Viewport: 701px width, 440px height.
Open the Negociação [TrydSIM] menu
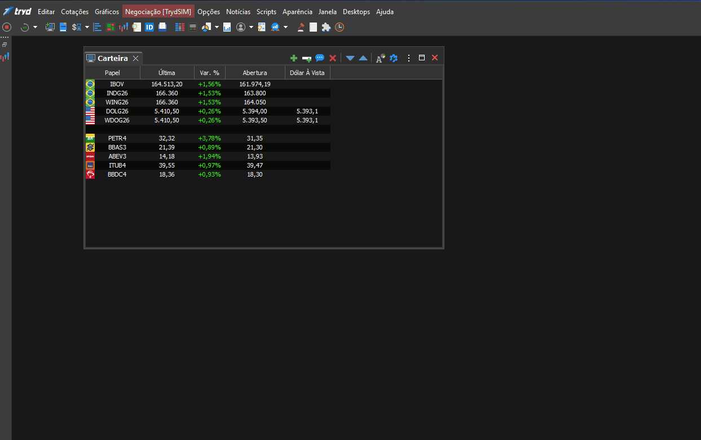pyautogui.click(x=158, y=11)
